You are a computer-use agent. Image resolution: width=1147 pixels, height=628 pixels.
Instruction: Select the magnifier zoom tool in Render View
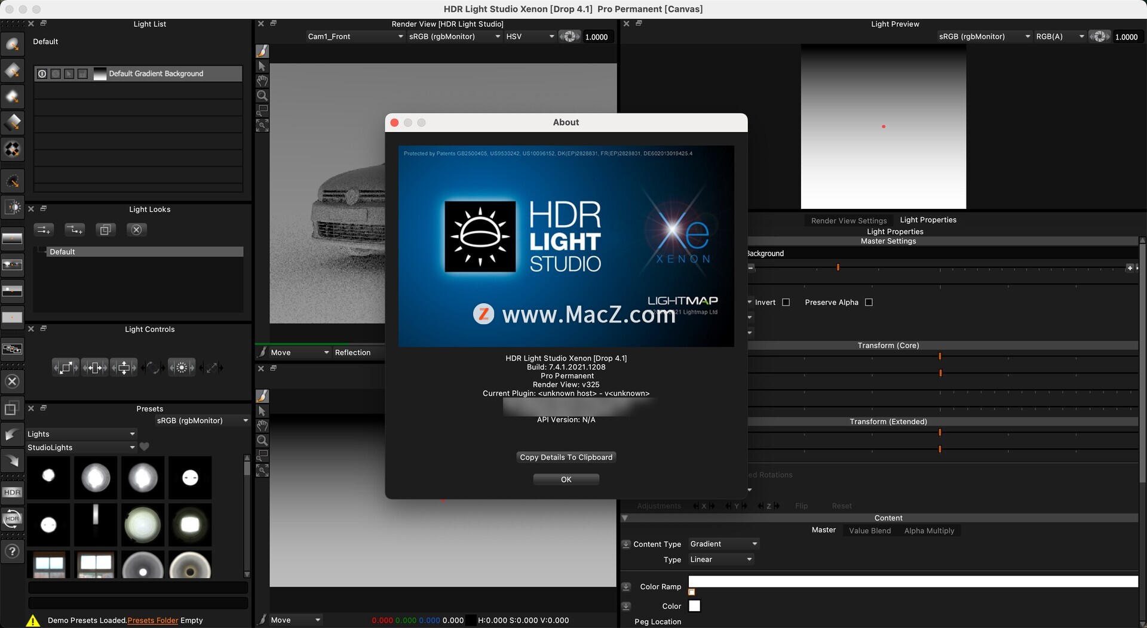(x=262, y=96)
